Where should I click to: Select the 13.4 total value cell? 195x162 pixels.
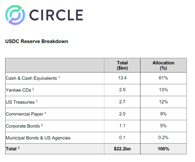click(x=122, y=78)
